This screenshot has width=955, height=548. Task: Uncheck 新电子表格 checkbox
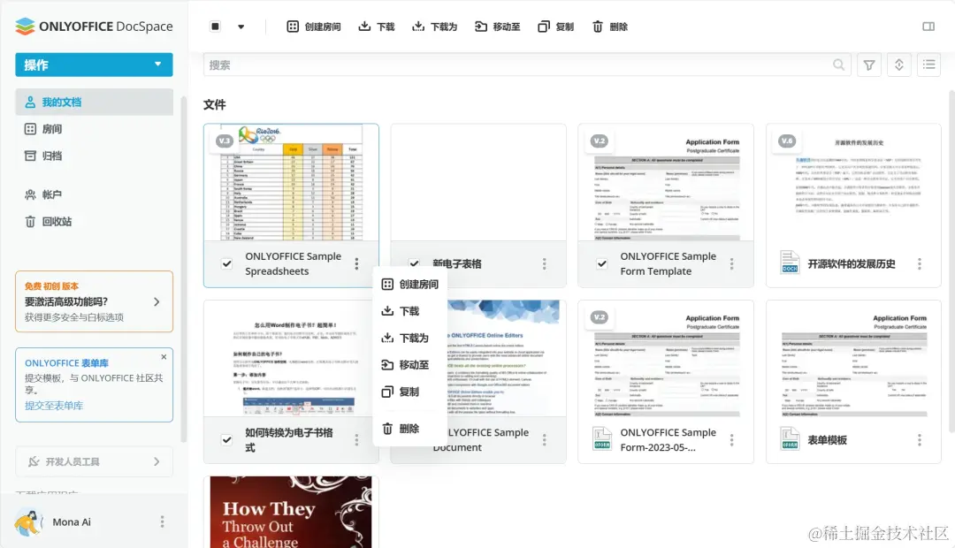pyautogui.click(x=414, y=263)
